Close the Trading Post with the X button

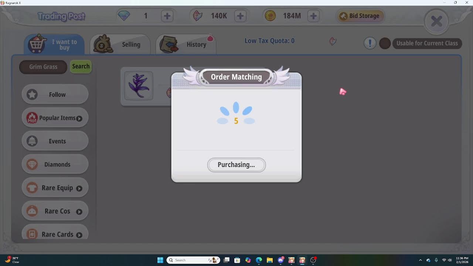tap(436, 21)
